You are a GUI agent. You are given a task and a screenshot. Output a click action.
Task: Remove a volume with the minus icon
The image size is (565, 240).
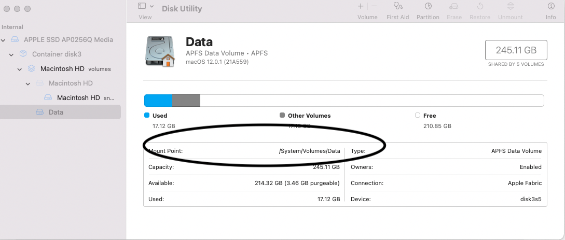(374, 6)
